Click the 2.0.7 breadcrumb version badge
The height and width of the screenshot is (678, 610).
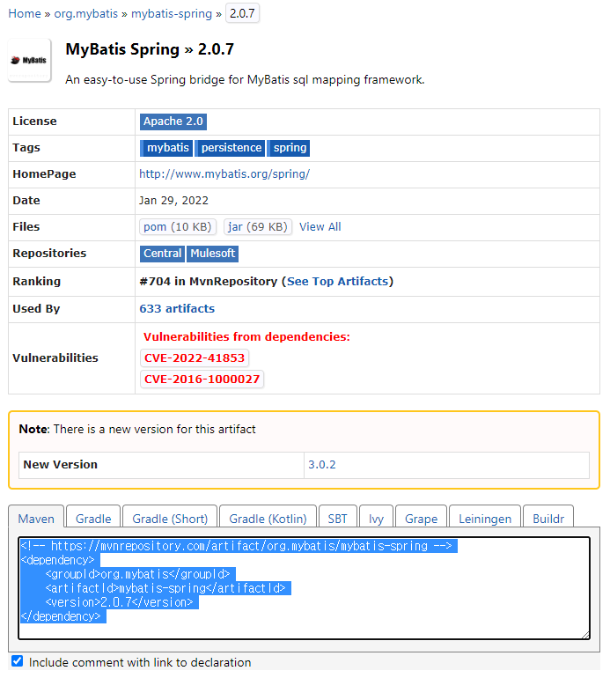(242, 13)
